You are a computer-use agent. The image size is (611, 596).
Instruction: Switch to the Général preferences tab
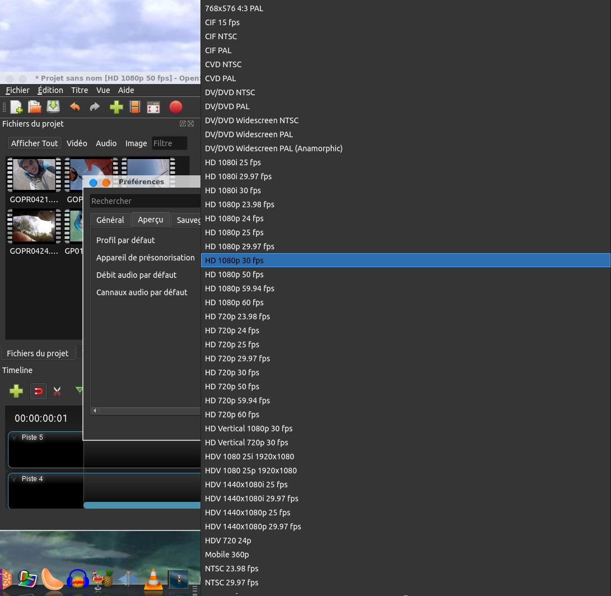click(x=110, y=220)
